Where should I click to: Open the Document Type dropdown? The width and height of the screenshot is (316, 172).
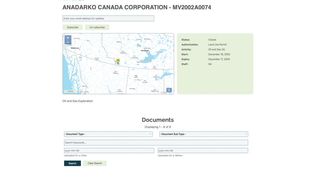[x=108, y=134]
